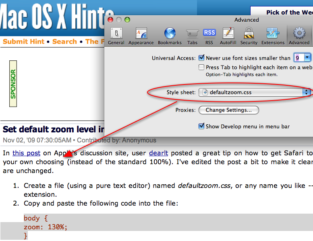Click the Pick of the Week heading
The height and width of the screenshot is (241, 313).
tap(290, 12)
